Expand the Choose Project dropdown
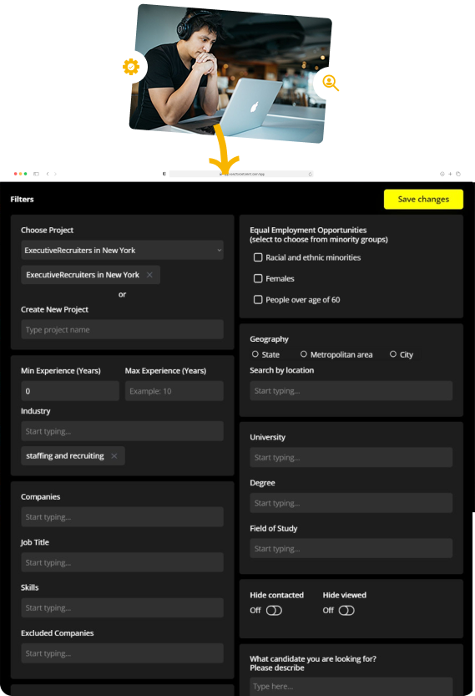Viewport: 475px width, 696px height. pyautogui.click(x=122, y=251)
